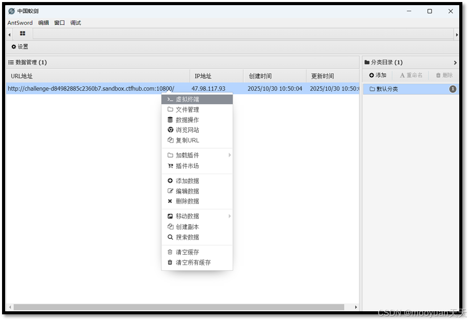Viewport: 469px width, 321px height.
Task: Choose 搜索数据 in the context menu
Action: 197,237
